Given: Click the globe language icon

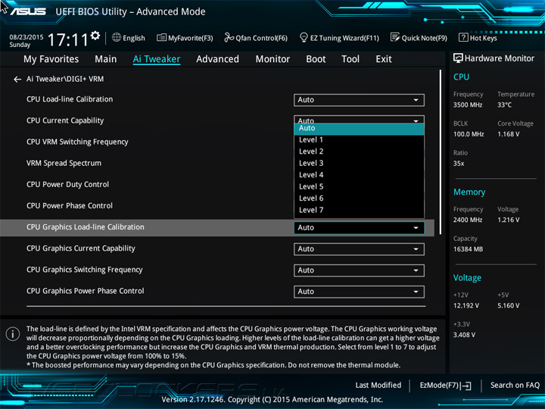Looking at the screenshot, I should coord(117,38).
